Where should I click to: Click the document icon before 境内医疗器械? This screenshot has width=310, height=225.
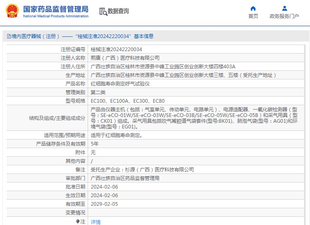click(9, 36)
